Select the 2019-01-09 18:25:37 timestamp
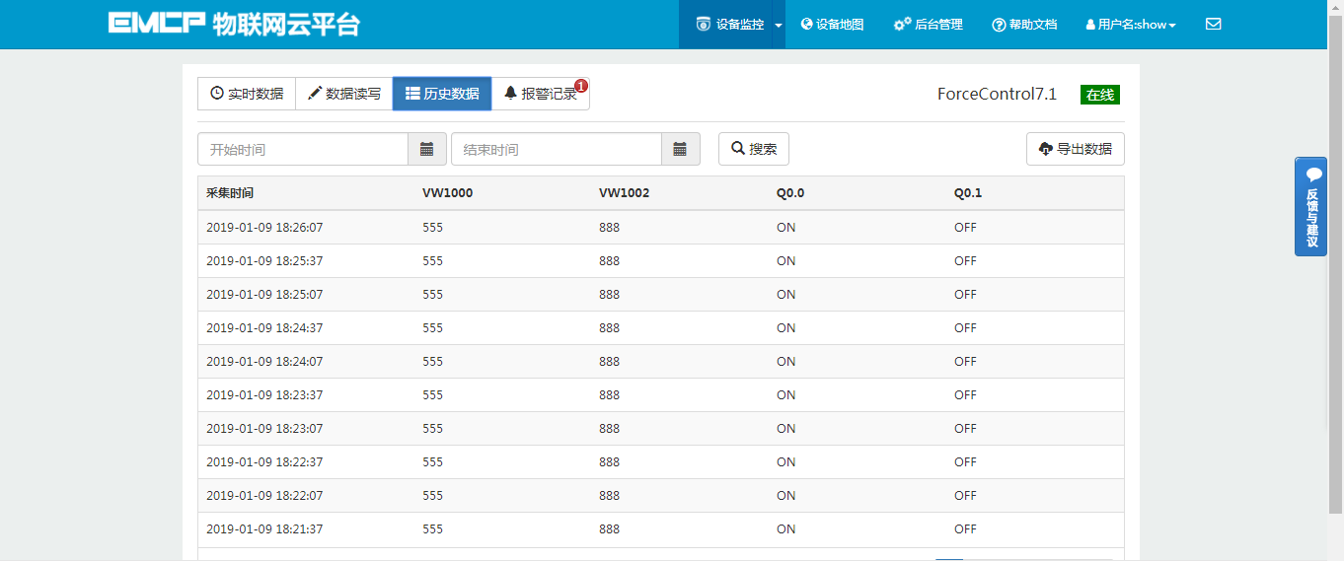Viewport: 1344px width, 561px height. coord(264,260)
